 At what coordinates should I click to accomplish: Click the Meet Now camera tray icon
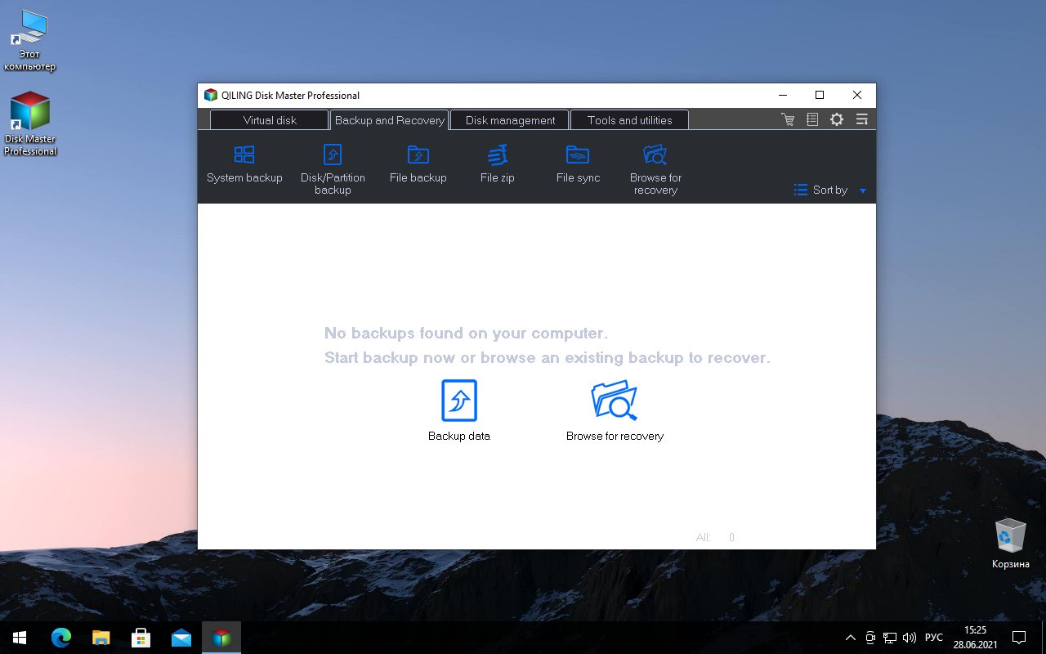point(870,638)
